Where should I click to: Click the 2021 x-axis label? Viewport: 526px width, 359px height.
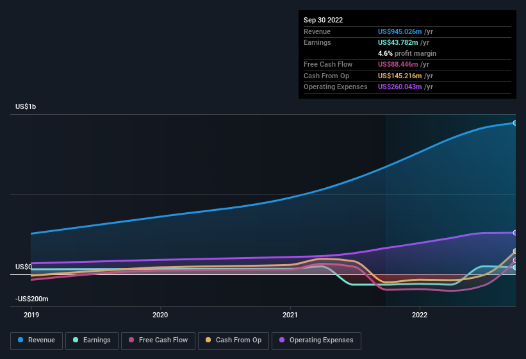(290, 315)
